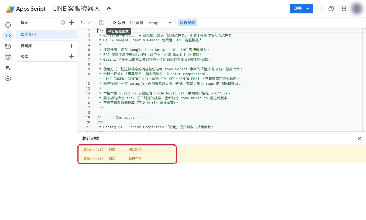Click the @OnlyCurrentDoc comment line

pyautogui.click(x=165, y=35)
